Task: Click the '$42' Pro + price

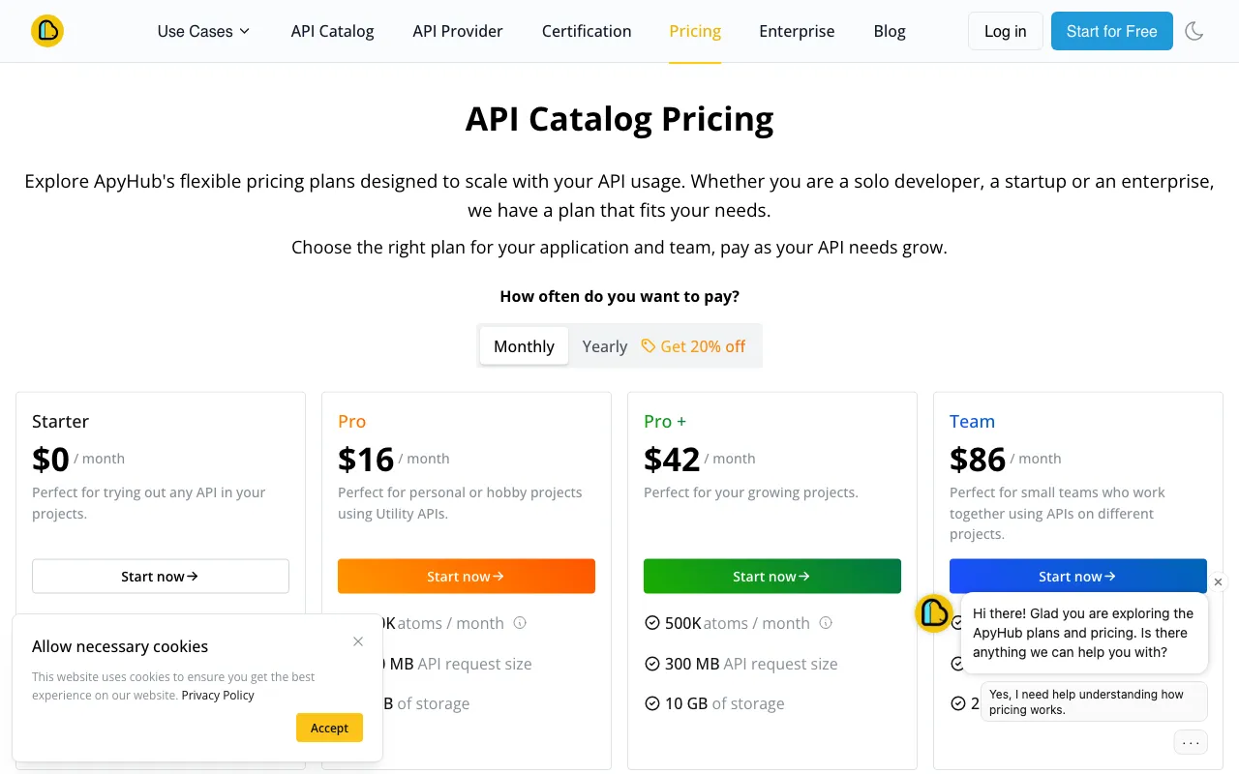Action: point(672,459)
